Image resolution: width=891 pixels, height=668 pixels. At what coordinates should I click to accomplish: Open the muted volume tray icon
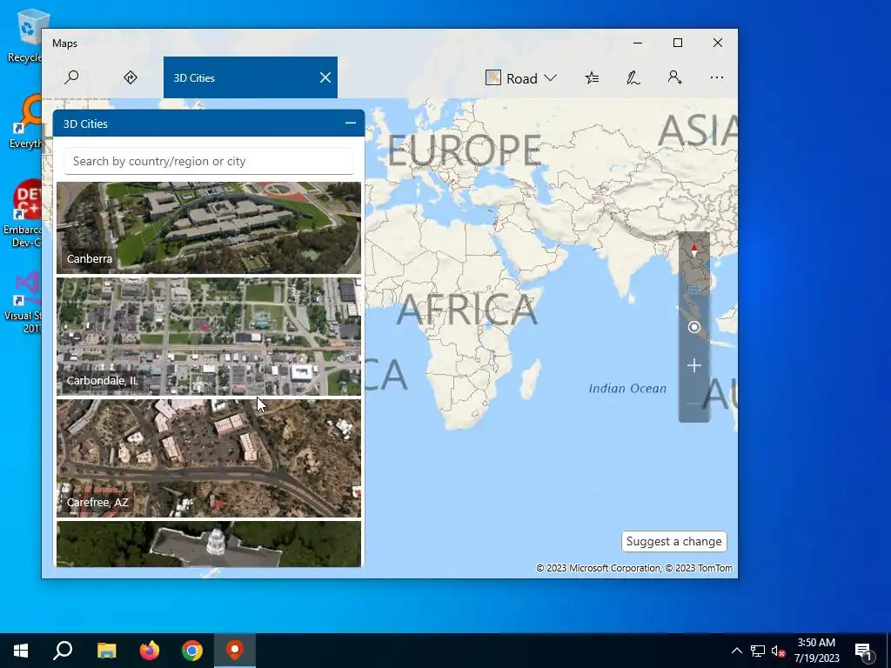[x=778, y=651]
